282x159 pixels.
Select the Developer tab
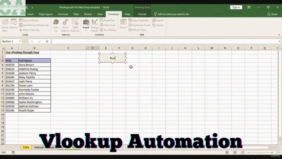tap(114, 14)
